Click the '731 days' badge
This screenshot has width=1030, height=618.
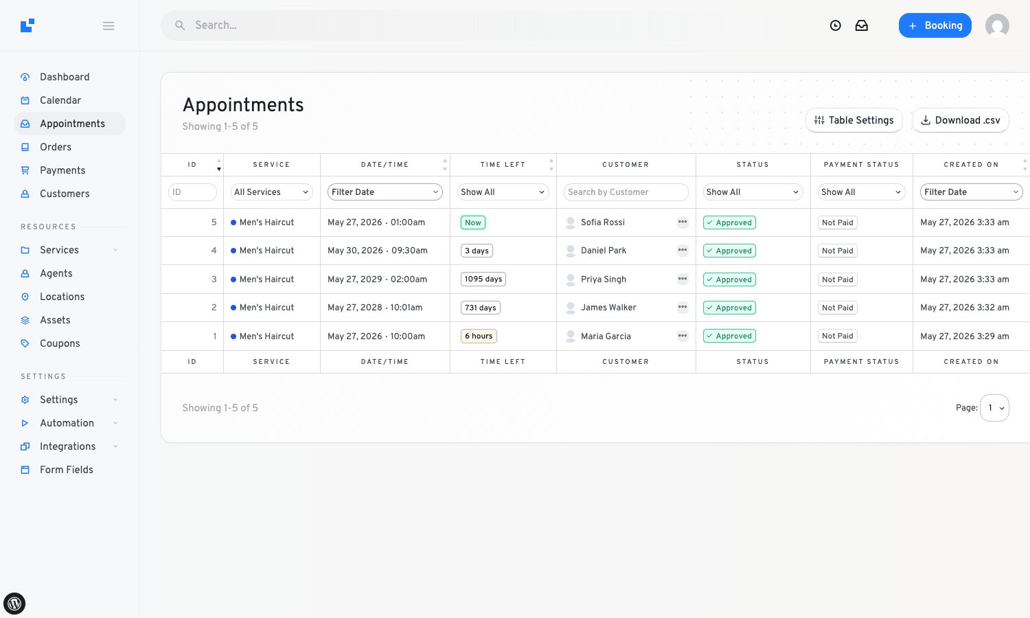(481, 308)
